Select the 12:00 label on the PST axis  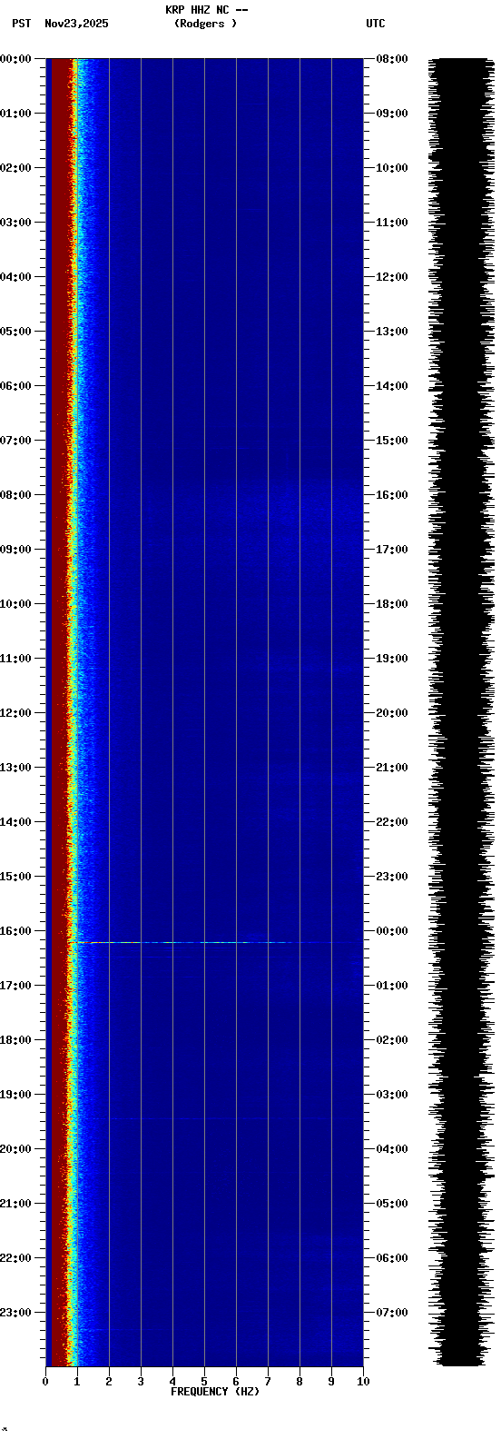point(15,713)
